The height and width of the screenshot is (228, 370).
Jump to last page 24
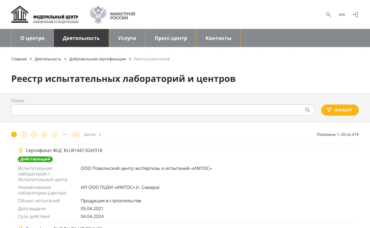(76, 134)
